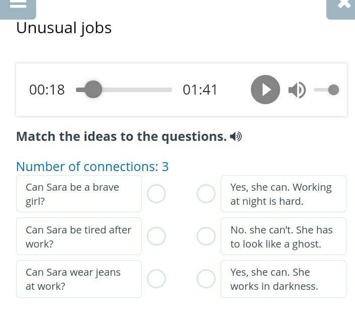This screenshot has height=321, width=355.
Task: Click the audio progress slider knob
Action: coord(93,90)
